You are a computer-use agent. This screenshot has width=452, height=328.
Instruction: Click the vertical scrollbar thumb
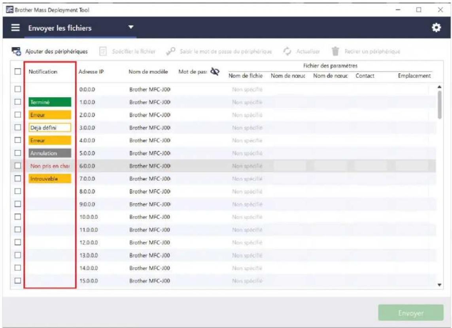[x=439, y=104]
